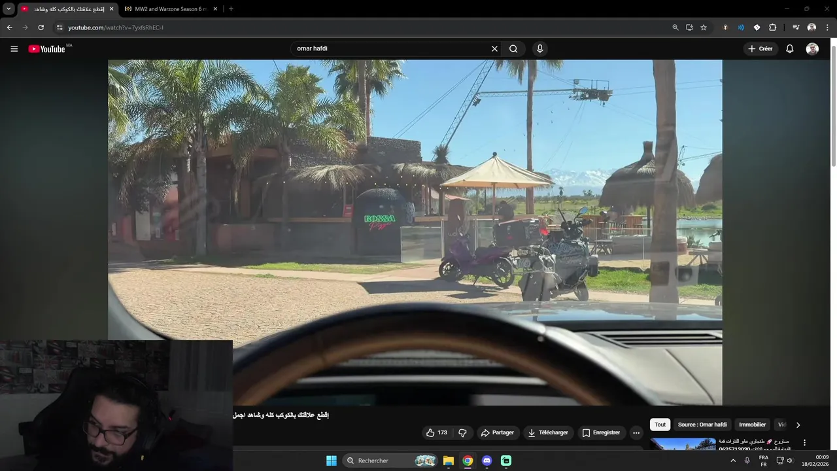This screenshot has height=471, width=837.
Task: Open the Chrome three-dot menu
Action: pos(827,27)
